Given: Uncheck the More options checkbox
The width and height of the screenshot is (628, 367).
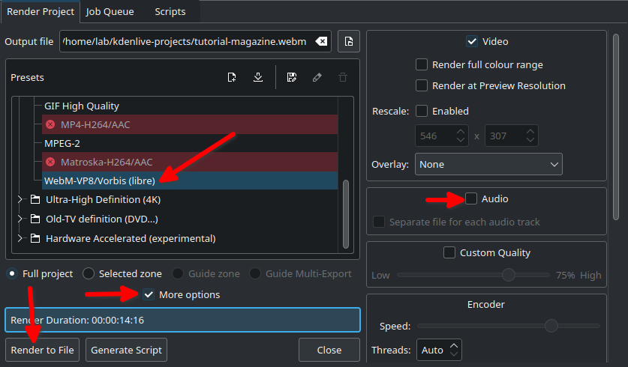Looking at the screenshot, I should (x=149, y=294).
